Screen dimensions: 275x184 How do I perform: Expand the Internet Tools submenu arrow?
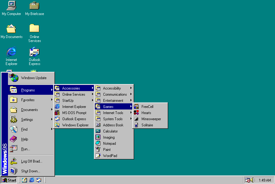131,113
